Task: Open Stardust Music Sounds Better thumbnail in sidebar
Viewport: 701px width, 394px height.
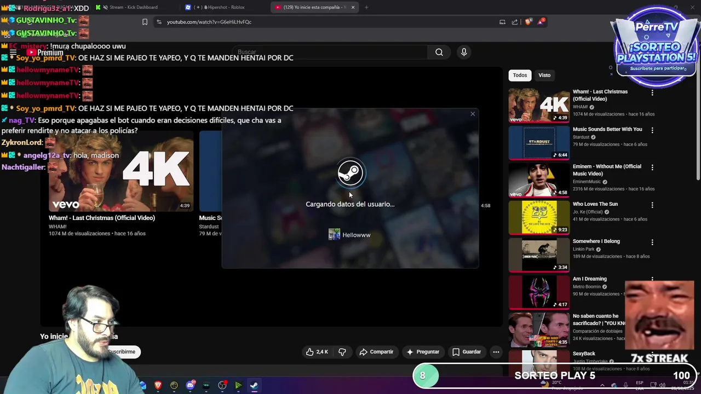Action: 539,142
